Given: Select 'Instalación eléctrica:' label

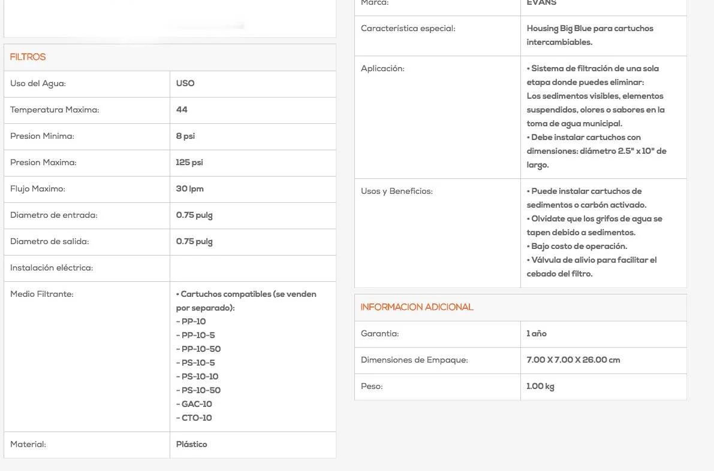Looking at the screenshot, I should click(52, 268).
